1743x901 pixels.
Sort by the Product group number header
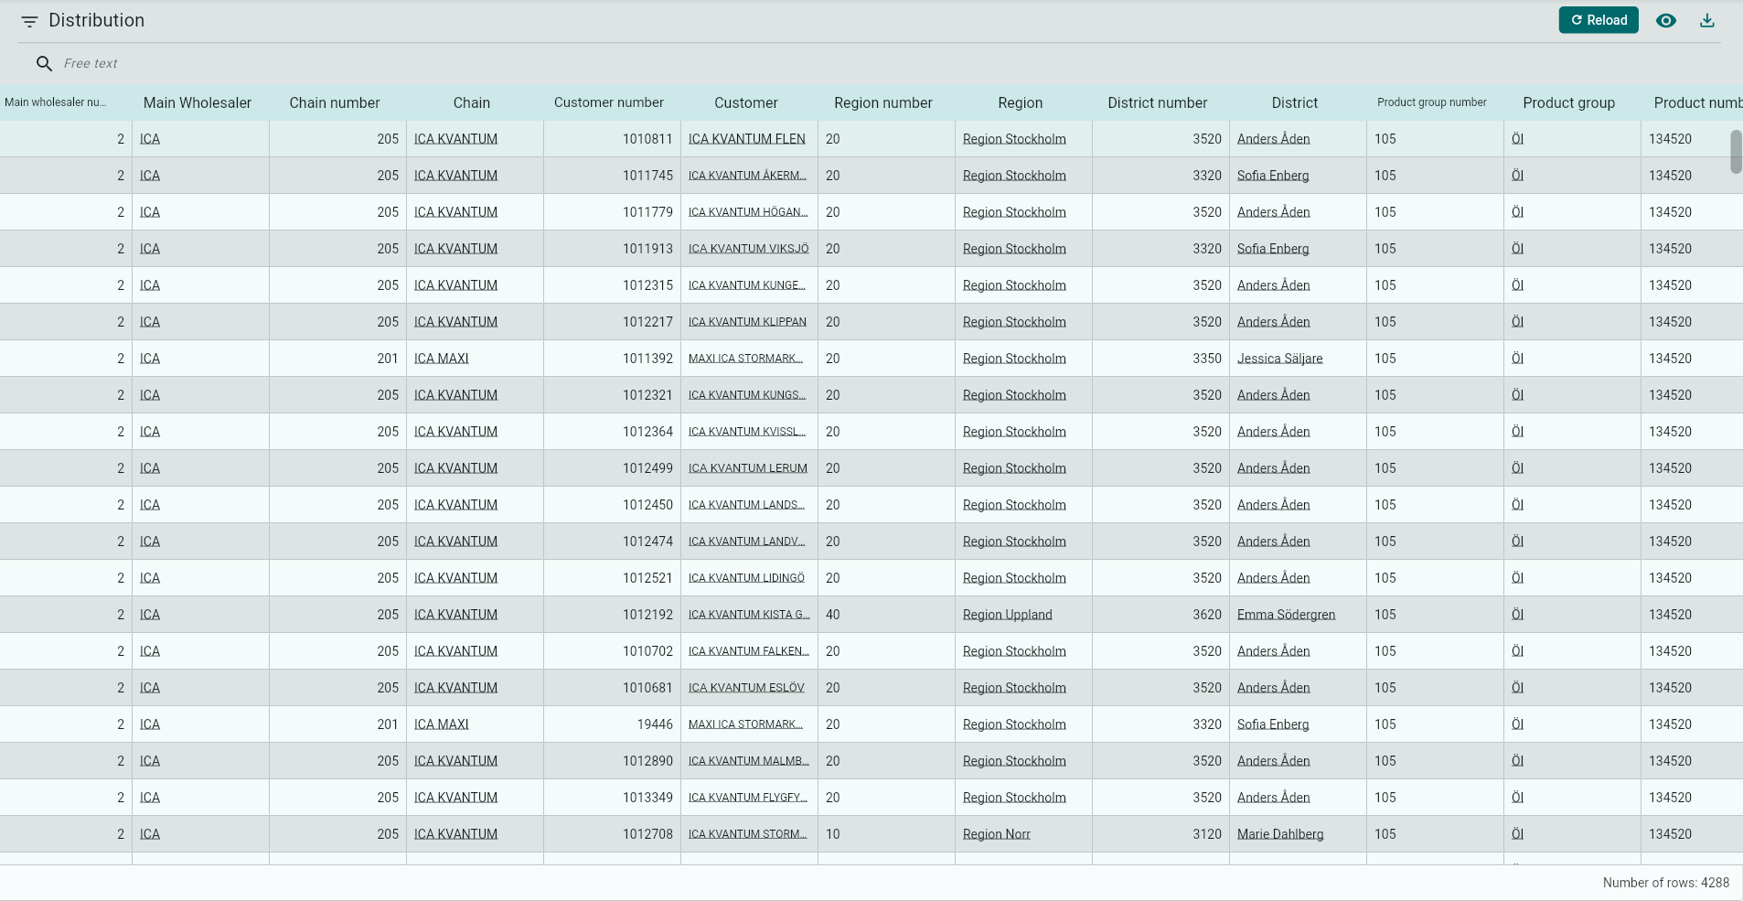(x=1432, y=102)
